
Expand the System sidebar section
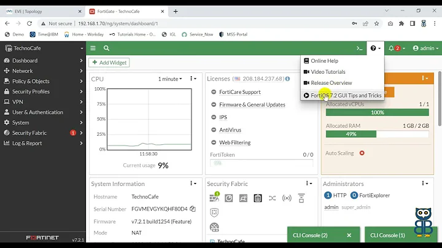click(43, 123)
